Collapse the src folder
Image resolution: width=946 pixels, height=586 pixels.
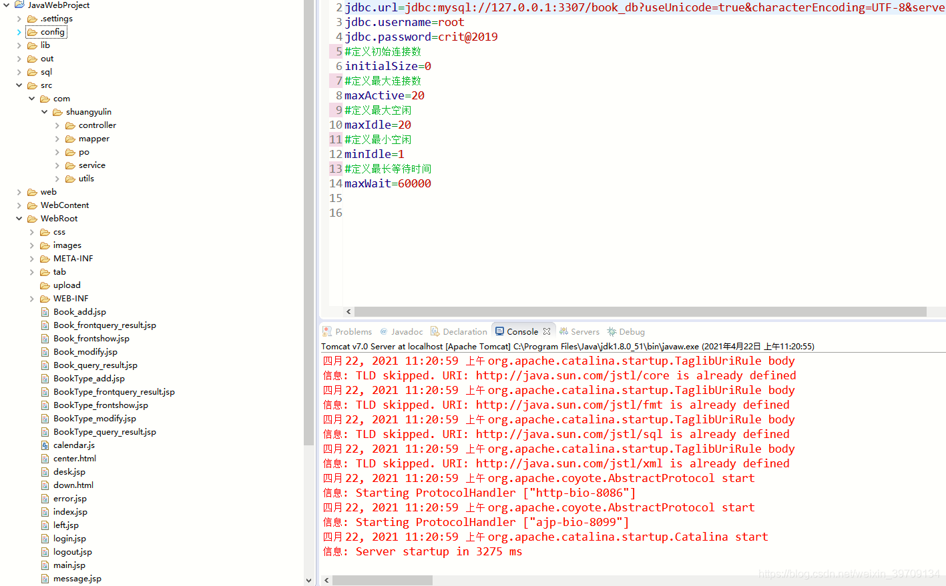pos(19,85)
